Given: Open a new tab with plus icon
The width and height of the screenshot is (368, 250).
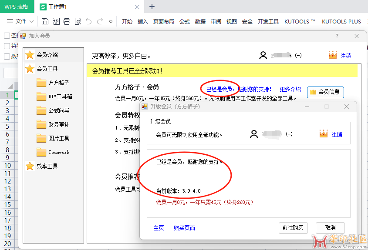Looking at the screenshot, I should click(x=152, y=7).
